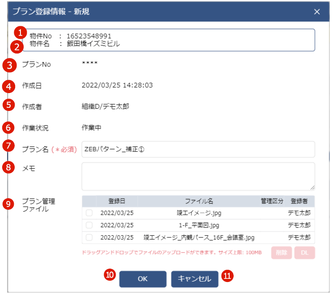Click the red number 11 marker beside キャンセル
Image resolution: width=332 pixels, height=294 pixels.
[x=228, y=276]
